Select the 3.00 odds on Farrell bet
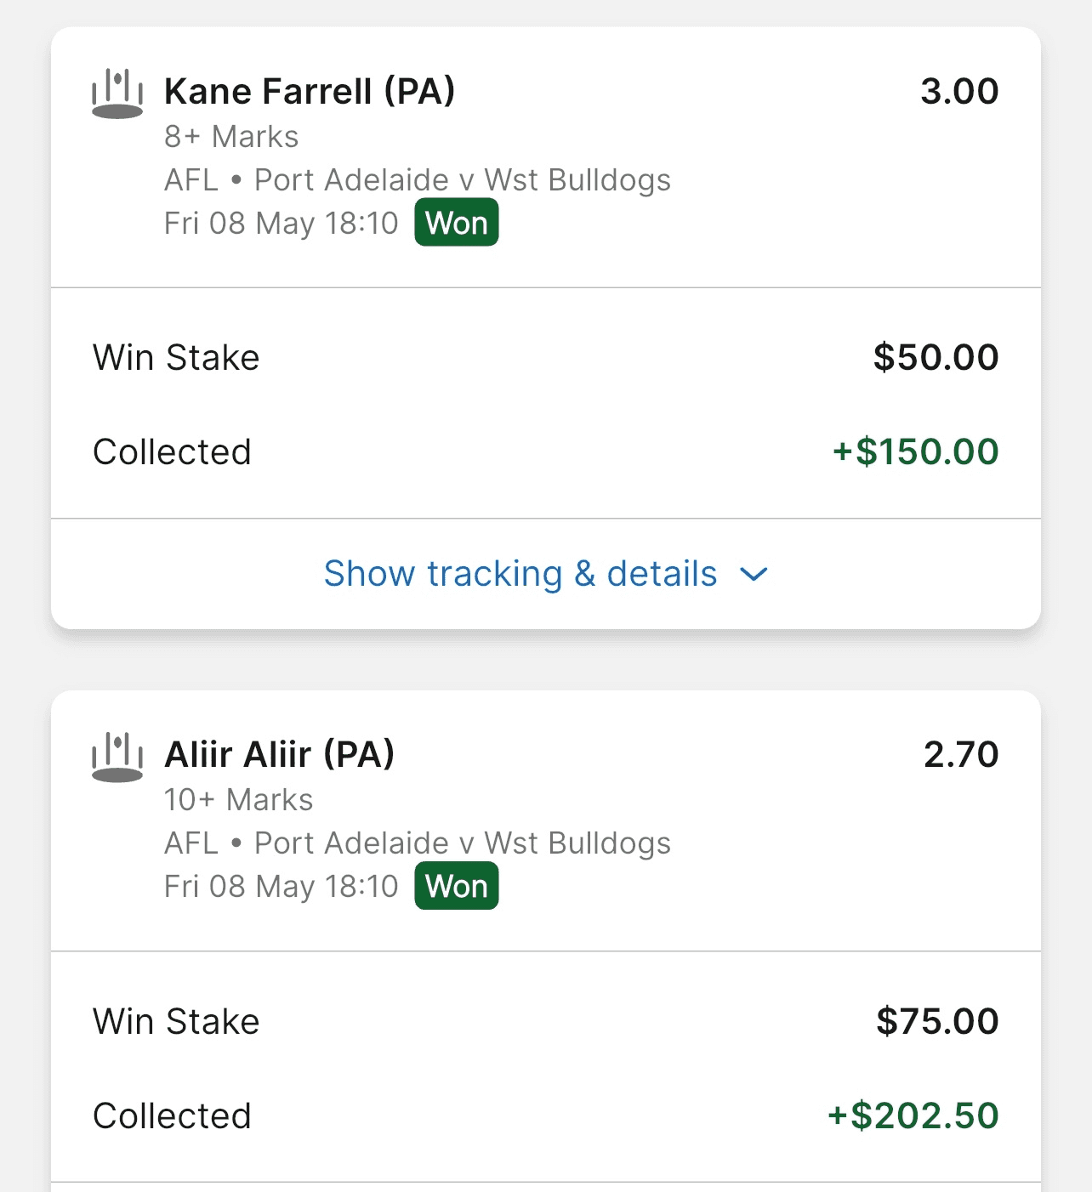Image resolution: width=1092 pixels, height=1192 pixels. click(x=959, y=91)
